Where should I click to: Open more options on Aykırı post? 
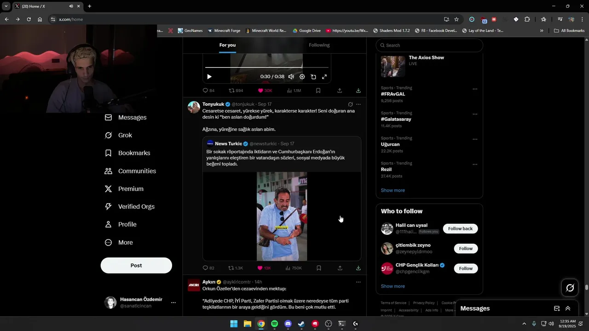(358, 282)
